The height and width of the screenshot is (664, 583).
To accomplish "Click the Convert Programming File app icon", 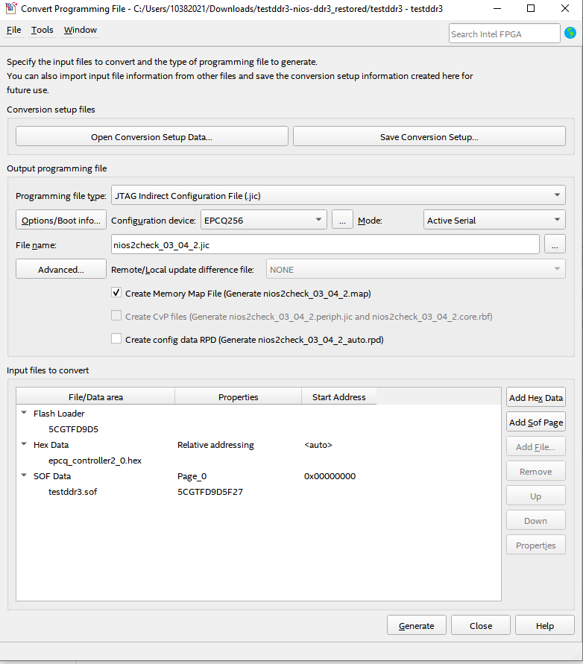I will (11, 8).
